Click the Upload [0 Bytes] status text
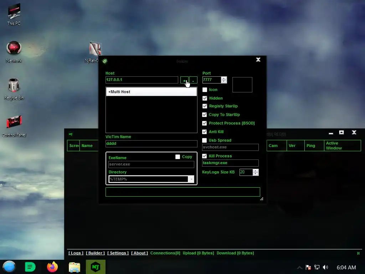The image size is (365, 274). point(198,253)
